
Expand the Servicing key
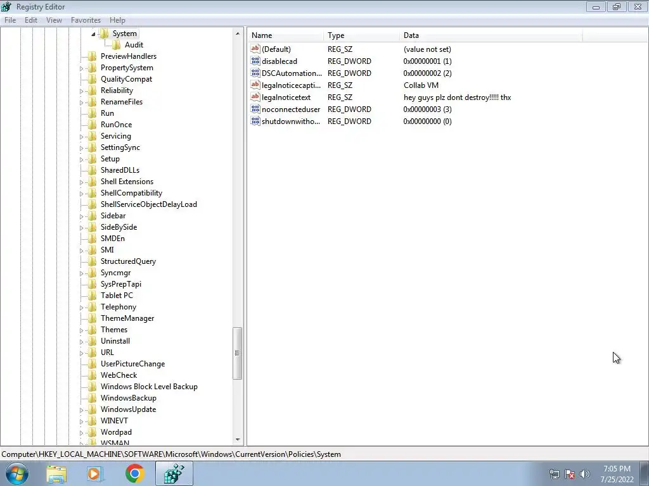[x=81, y=137]
